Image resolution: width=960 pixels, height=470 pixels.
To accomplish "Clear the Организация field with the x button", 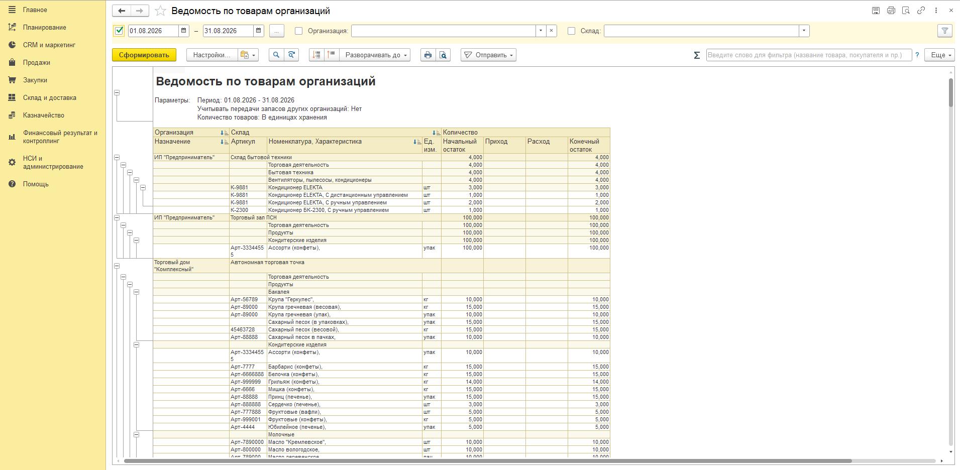I will coord(552,31).
